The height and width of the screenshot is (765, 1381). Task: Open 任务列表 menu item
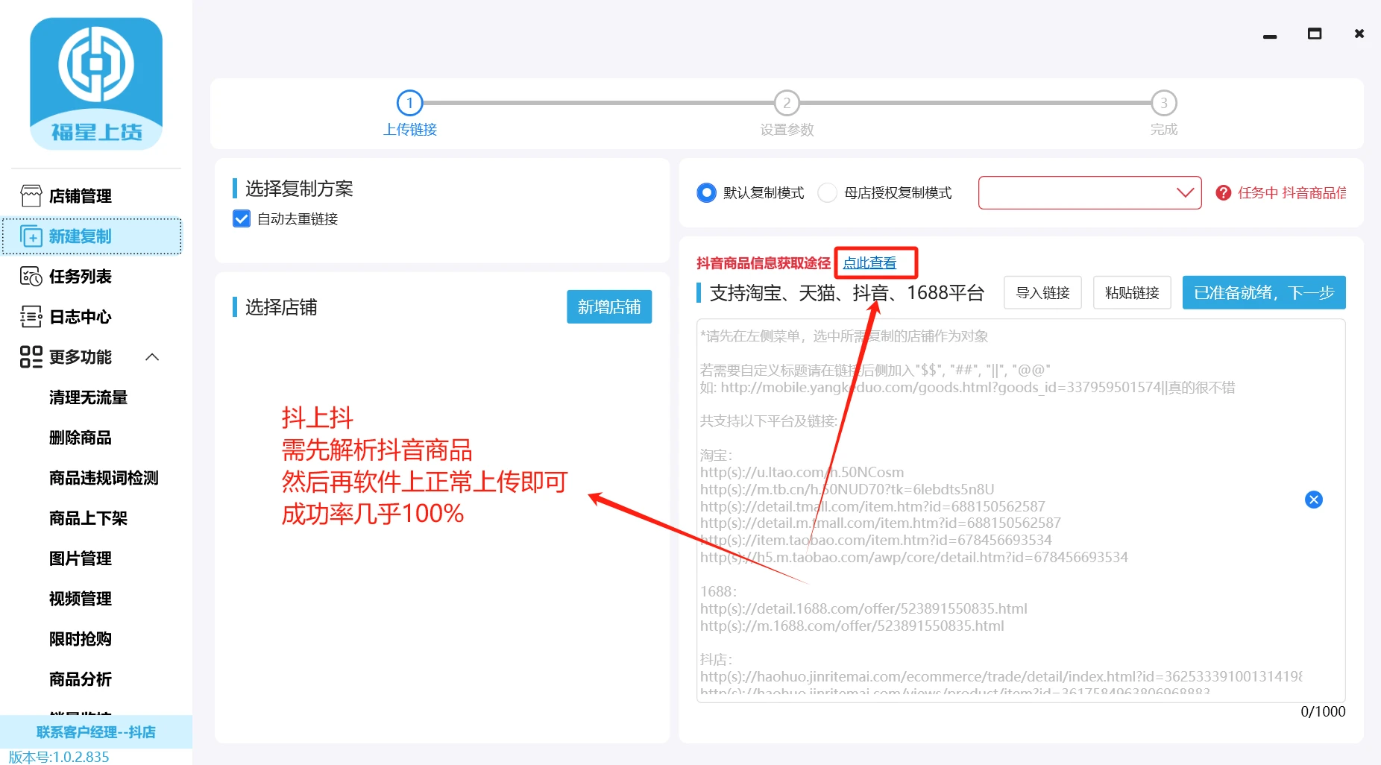pos(92,277)
